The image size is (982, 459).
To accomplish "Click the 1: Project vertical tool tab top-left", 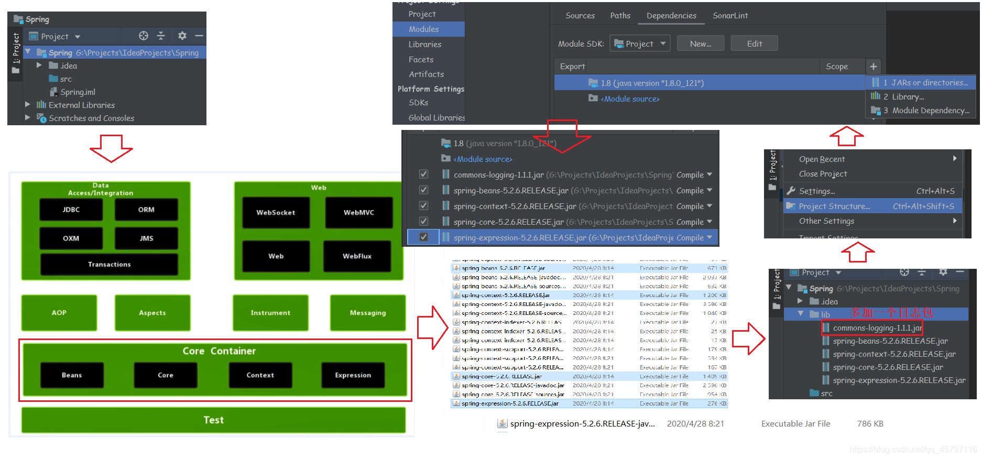I will 16,52.
